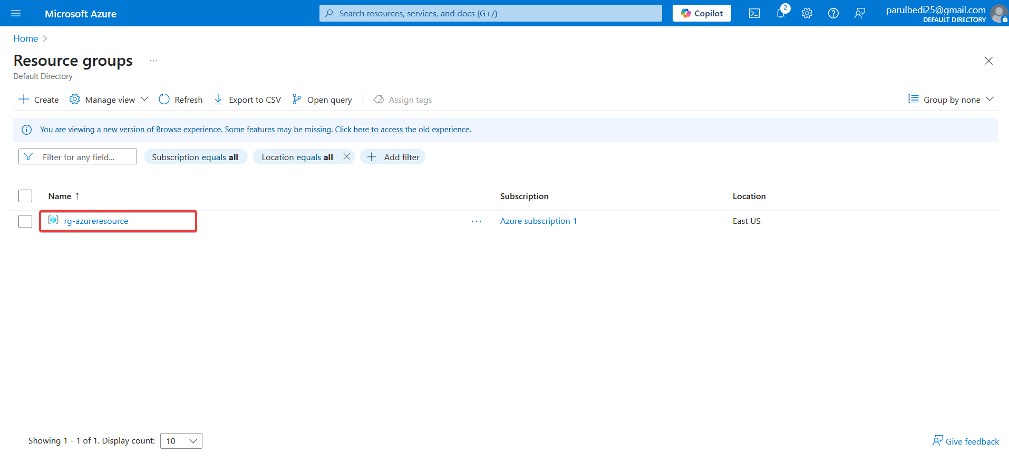View notifications via the bell icon
The height and width of the screenshot is (463, 1009).
pyautogui.click(x=781, y=13)
